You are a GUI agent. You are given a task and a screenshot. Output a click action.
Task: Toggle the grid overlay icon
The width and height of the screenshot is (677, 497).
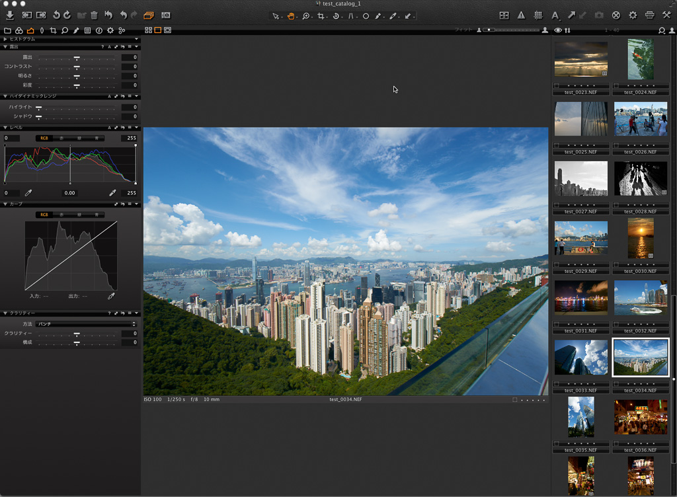[538, 15]
